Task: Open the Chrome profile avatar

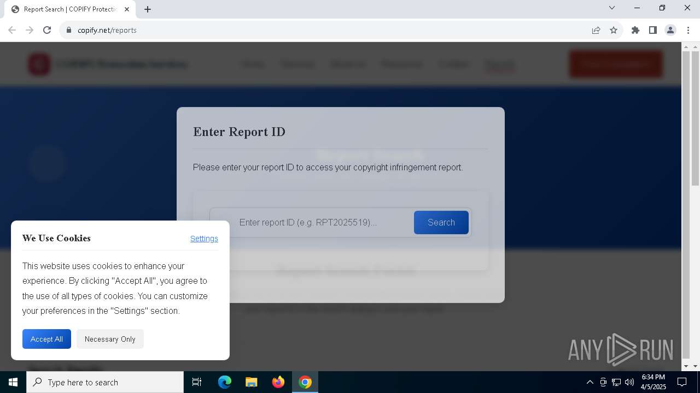Action: point(670,30)
